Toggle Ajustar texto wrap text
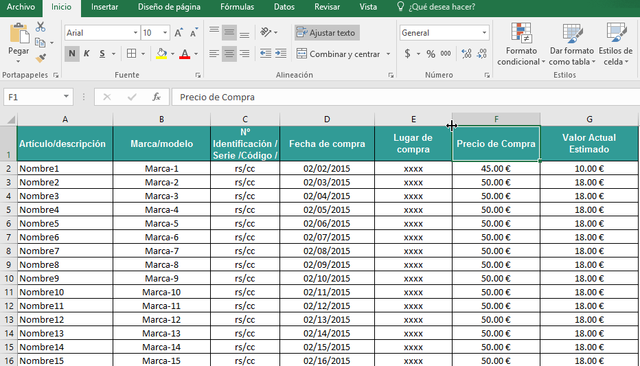Image resolution: width=640 pixels, height=366 pixels. coord(327,33)
